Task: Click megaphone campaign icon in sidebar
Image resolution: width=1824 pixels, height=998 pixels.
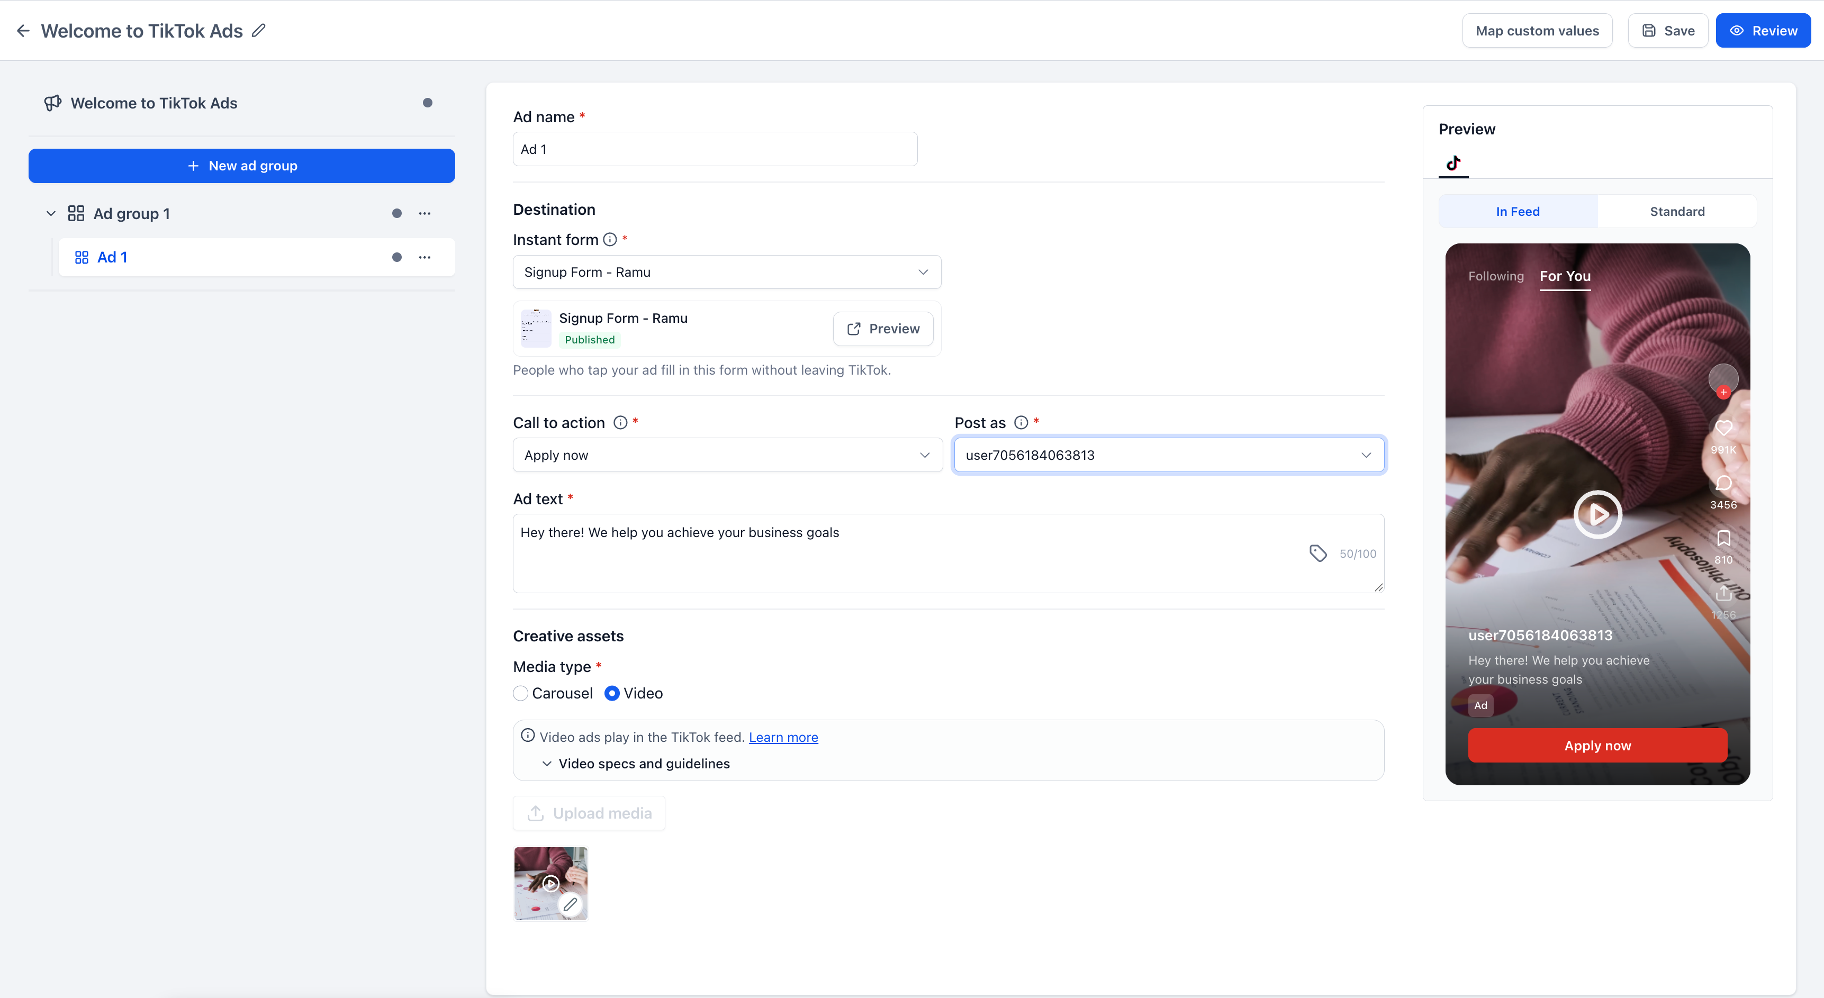Action: pos(52,103)
